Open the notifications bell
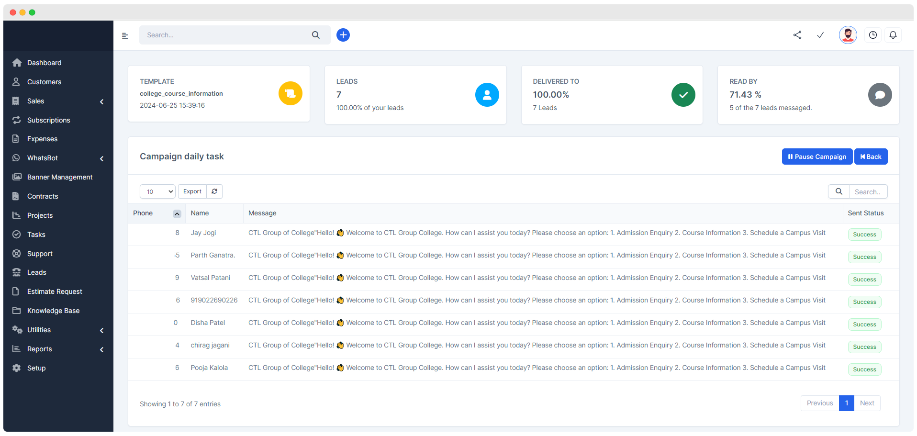Image resolution: width=917 pixels, height=436 pixels. point(893,35)
